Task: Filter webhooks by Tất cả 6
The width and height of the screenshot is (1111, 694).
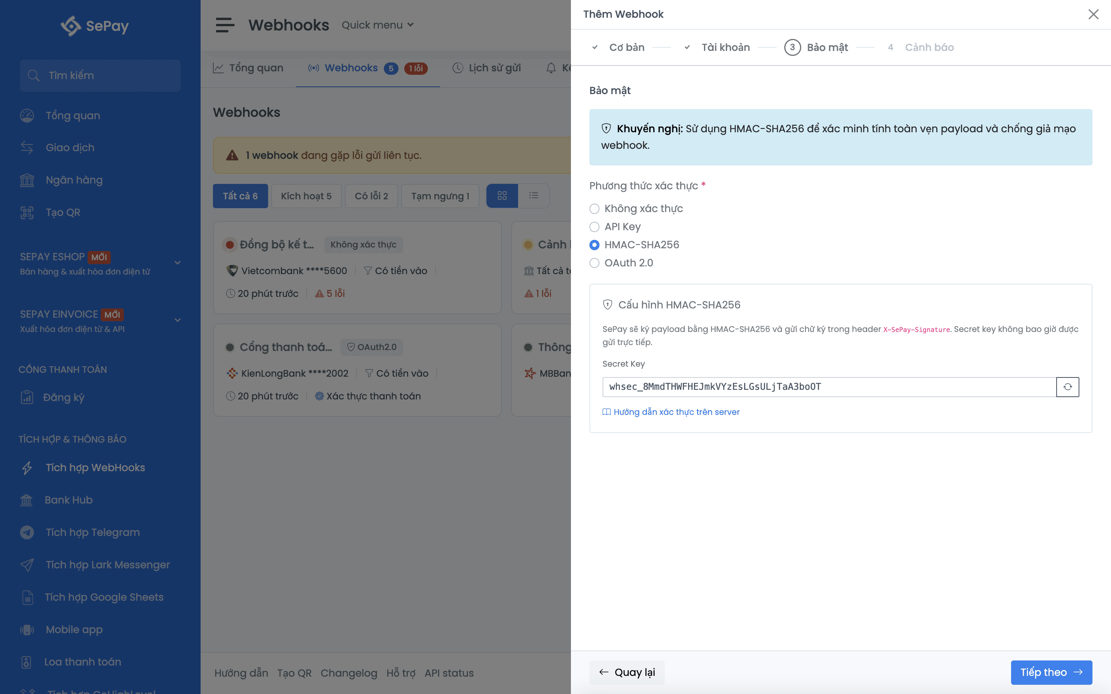Action: (x=240, y=196)
